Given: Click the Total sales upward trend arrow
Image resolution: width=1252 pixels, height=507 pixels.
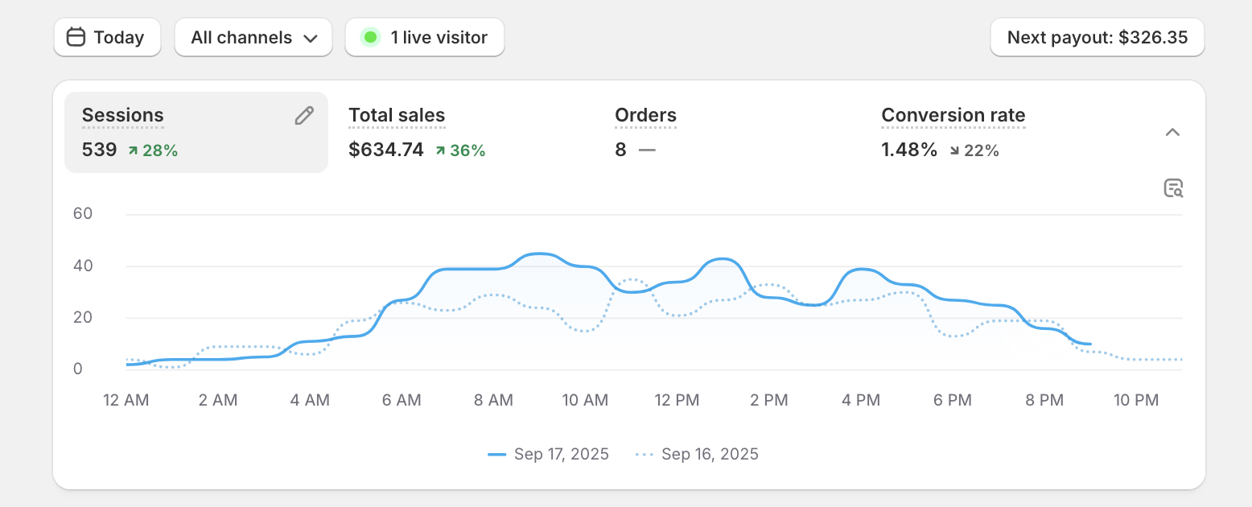Looking at the screenshot, I should coord(440,150).
